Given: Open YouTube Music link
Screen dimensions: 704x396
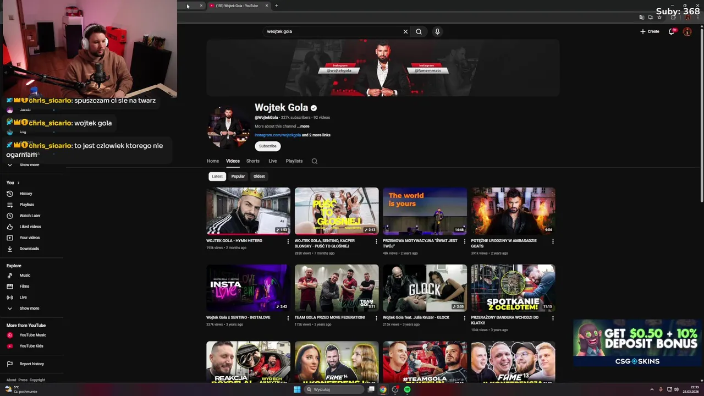Looking at the screenshot, I should [32, 335].
